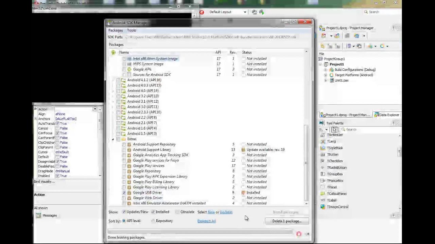The image size is (435, 244).
Task: Click the Deselect All link
Action: pyautogui.click(x=206, y=221)
